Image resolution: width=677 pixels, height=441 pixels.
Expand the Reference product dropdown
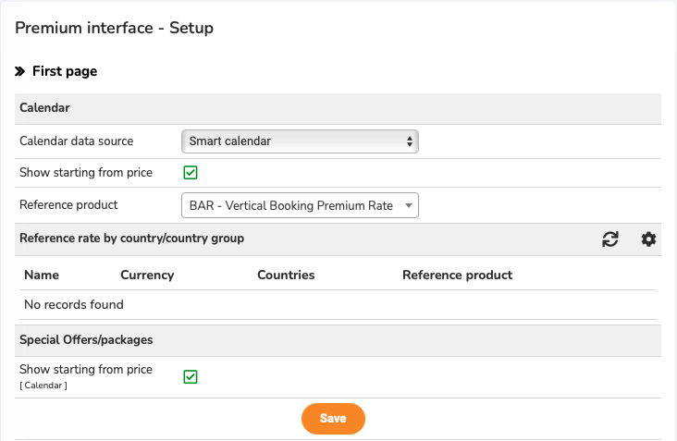tap(300, 205)
